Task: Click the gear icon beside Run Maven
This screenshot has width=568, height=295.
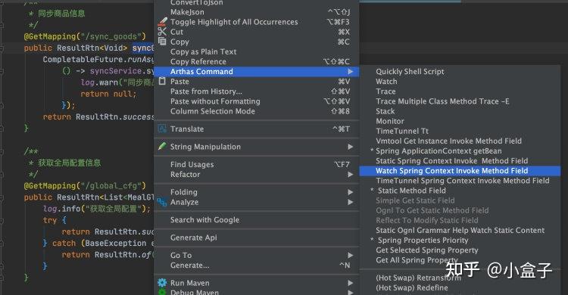Action: 162,283
